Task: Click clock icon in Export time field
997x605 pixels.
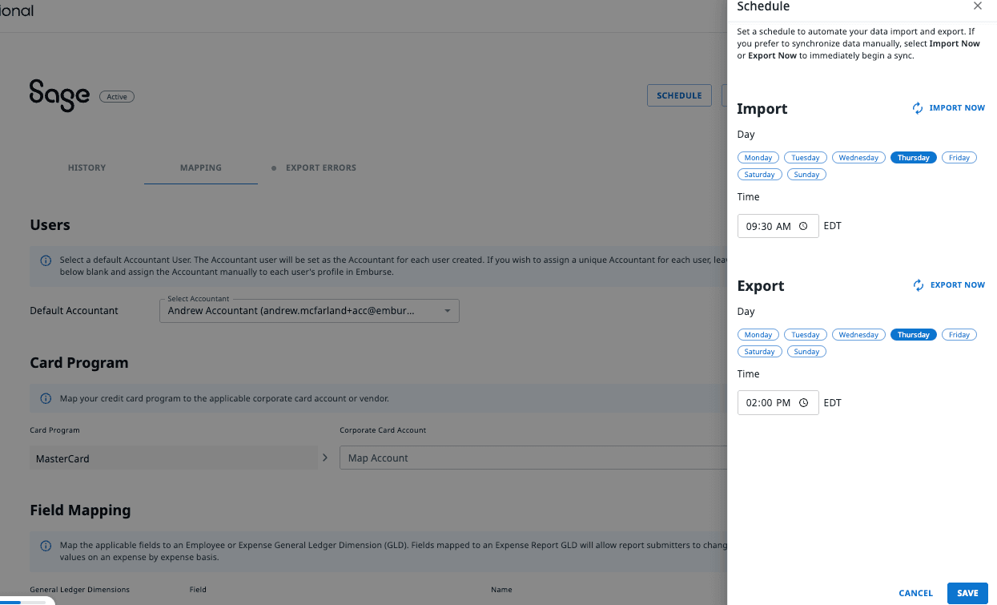Action: (x=803, y=403)
